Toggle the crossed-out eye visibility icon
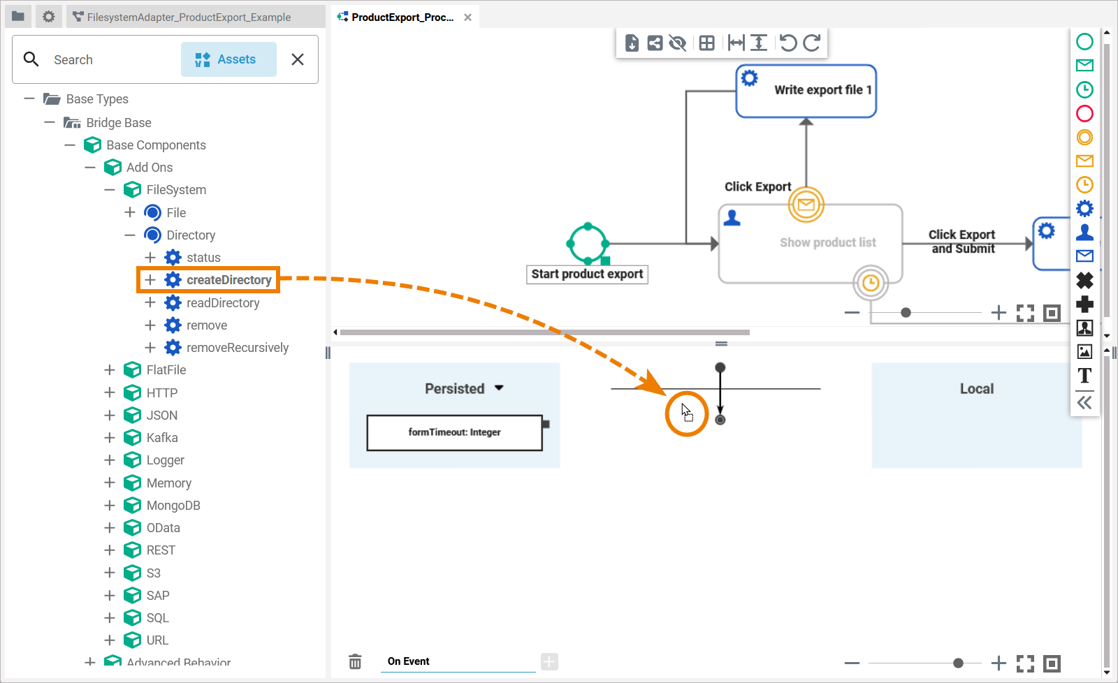The height and width of the screenshot is (683, 1118). 677,43
